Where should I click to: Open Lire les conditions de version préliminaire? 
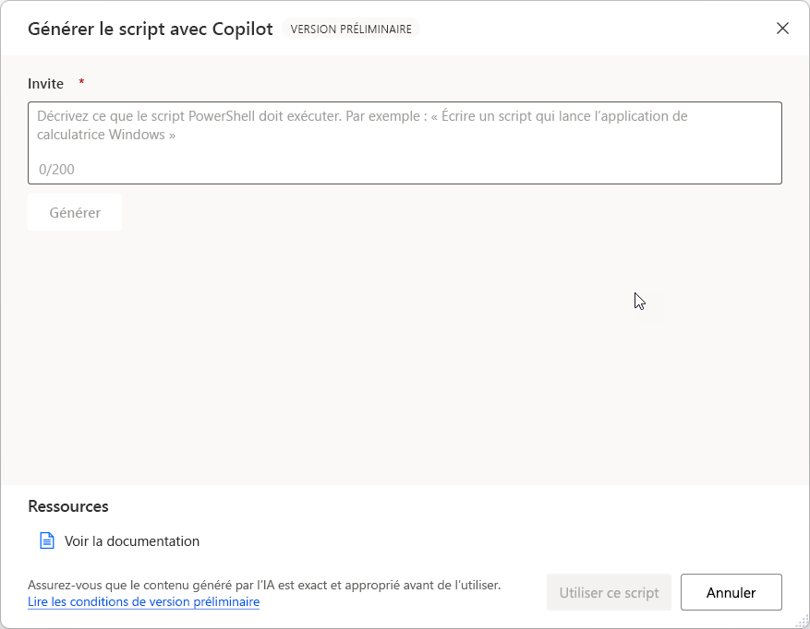pos(143,601)
